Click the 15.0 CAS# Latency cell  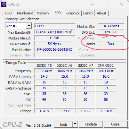[65, 76]
